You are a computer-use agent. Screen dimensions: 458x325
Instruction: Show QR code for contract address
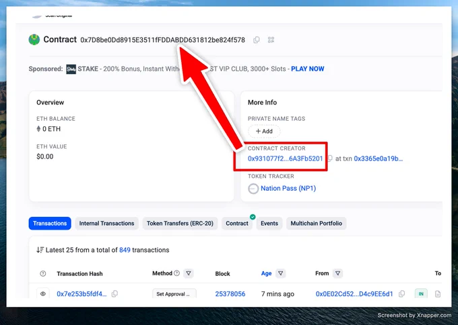[x=271, y=40]
